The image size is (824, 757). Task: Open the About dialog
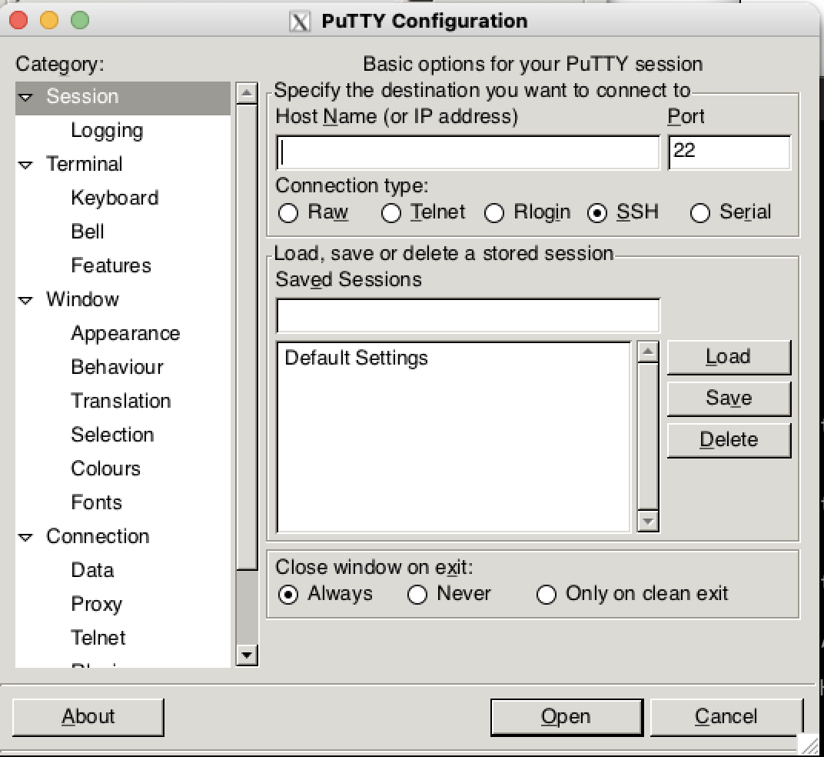point(88,716)
